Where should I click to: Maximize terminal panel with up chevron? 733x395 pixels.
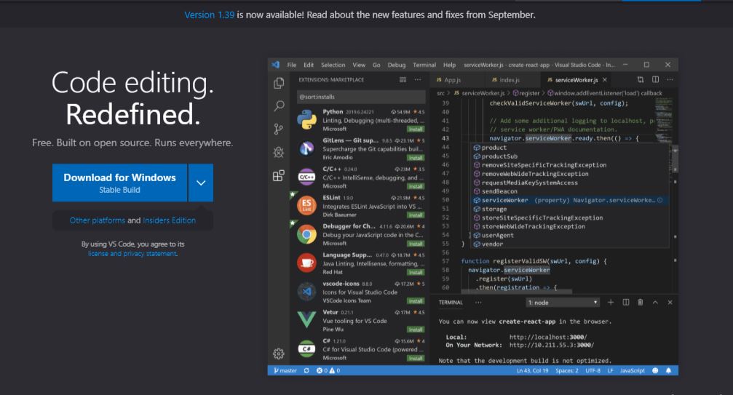(655, 303)
